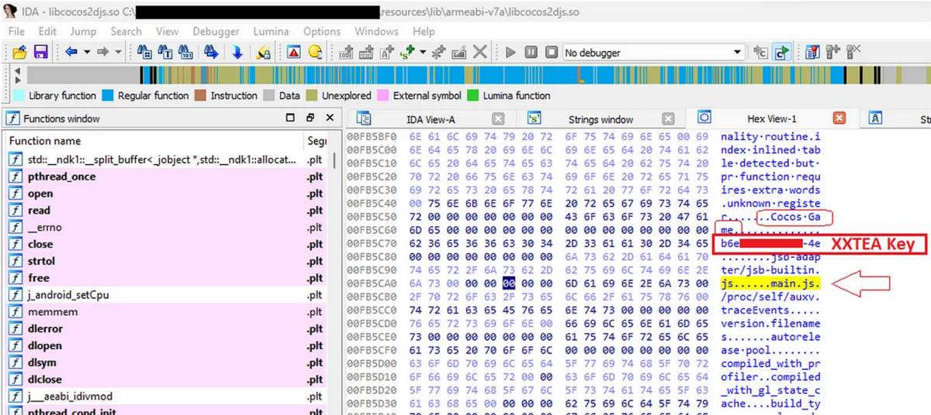This screenshot has width=931, height=415.
Task: Click the highlighted green-arrow 'C' icon
Action: point(782,53)
